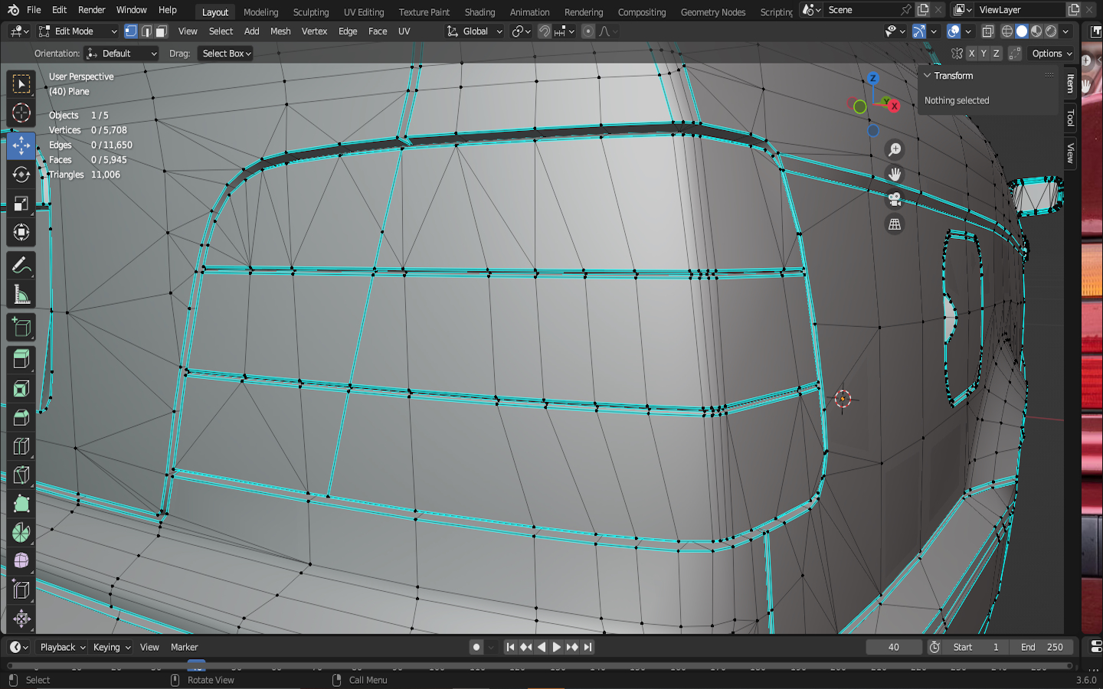Choose the Move tool
The width and height of the screenshot is (1103, 689).
pyautogui.click(x=21, y=145)
